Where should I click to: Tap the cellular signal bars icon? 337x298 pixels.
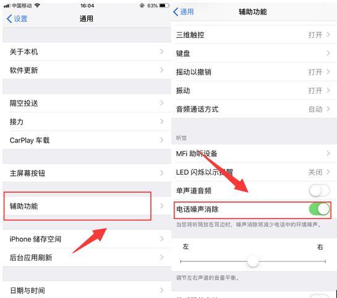click(x=7, y=6)
